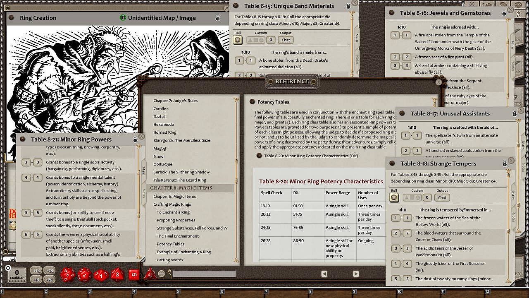The image size is (529, 298).
Task: Click the +2d modifier button
Action: coord(50,271)
